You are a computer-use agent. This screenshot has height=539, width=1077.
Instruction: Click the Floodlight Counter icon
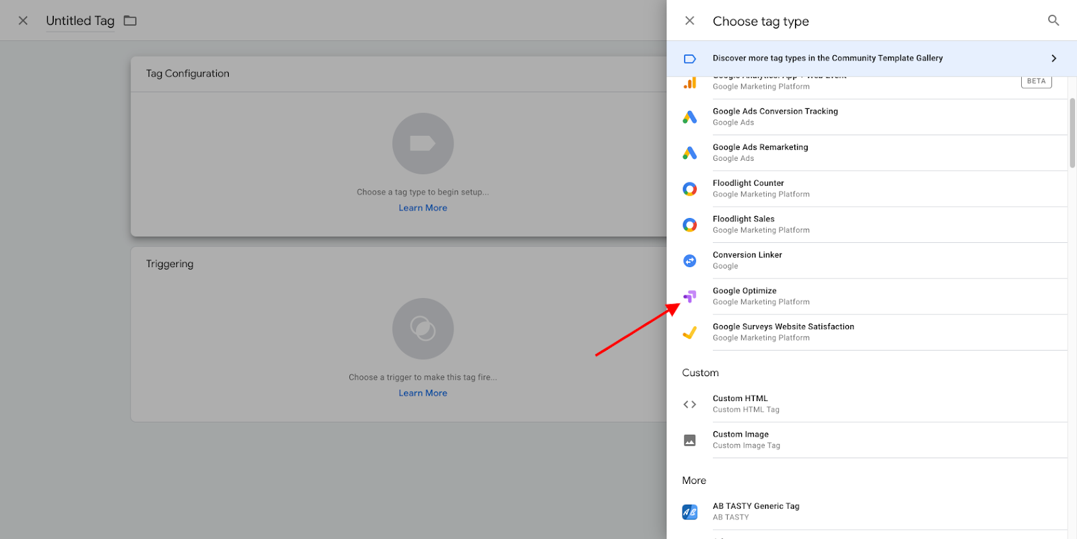(x=689, y=189)
